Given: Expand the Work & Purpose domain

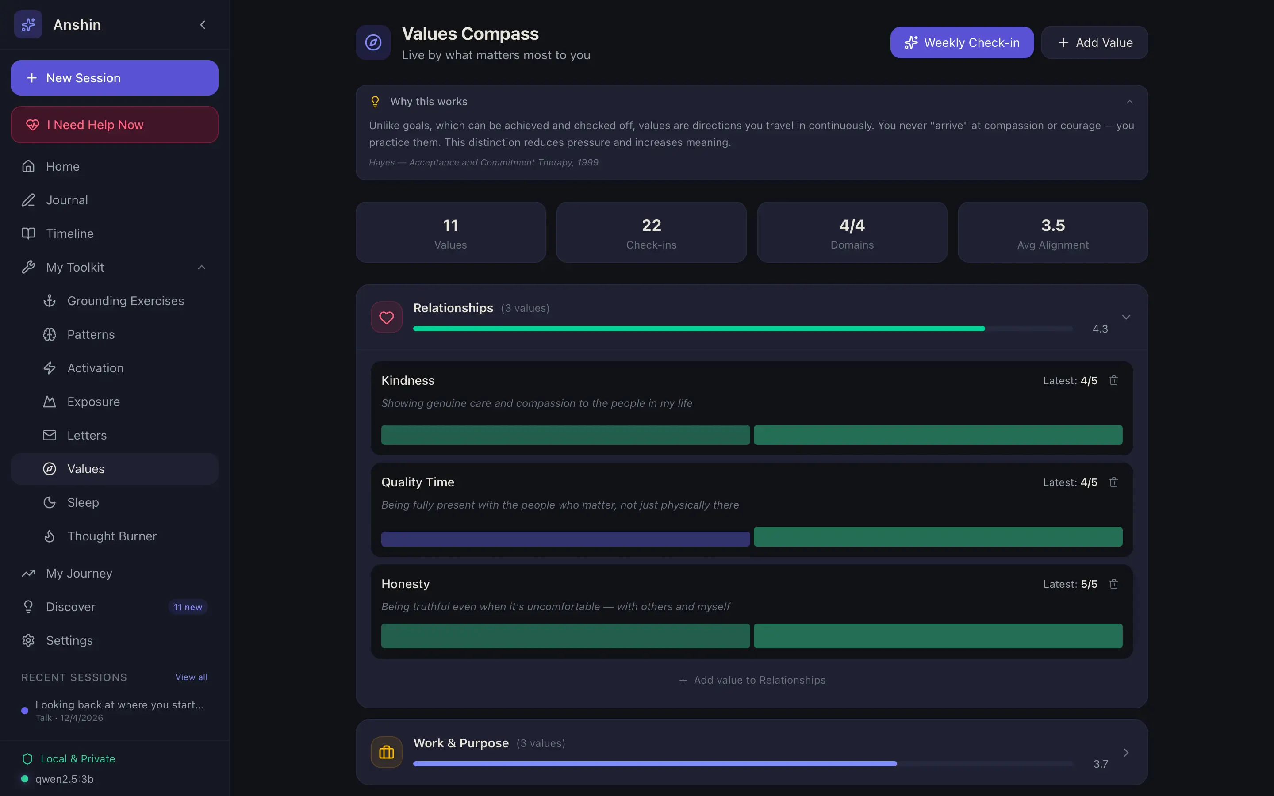Looking at the screenshot, I should [x=1126, y=752].
